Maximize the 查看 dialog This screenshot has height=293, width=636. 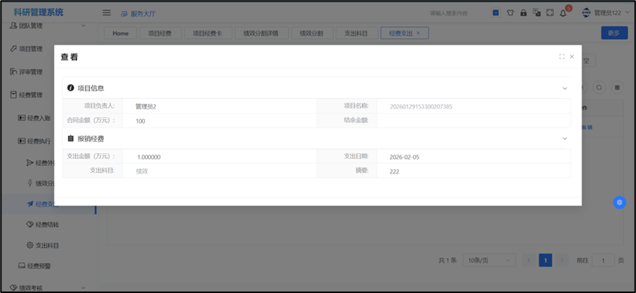561,56
